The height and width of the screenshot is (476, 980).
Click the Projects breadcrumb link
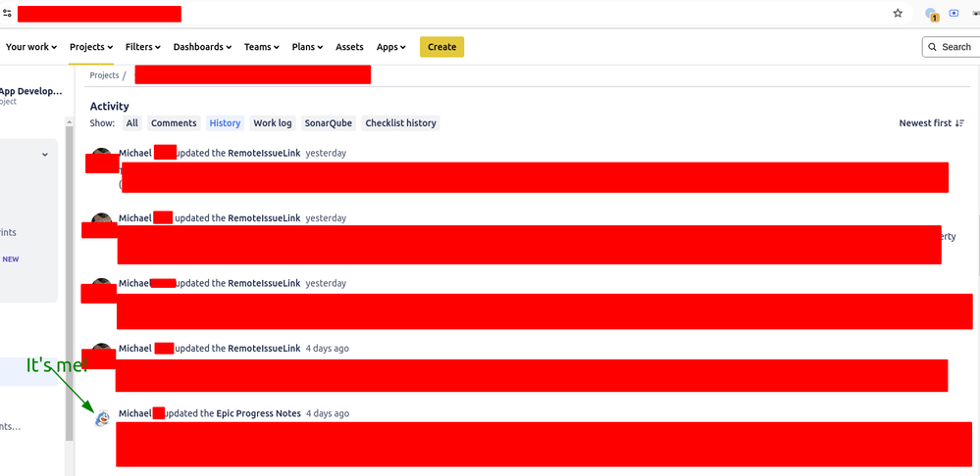pos(104,74)
